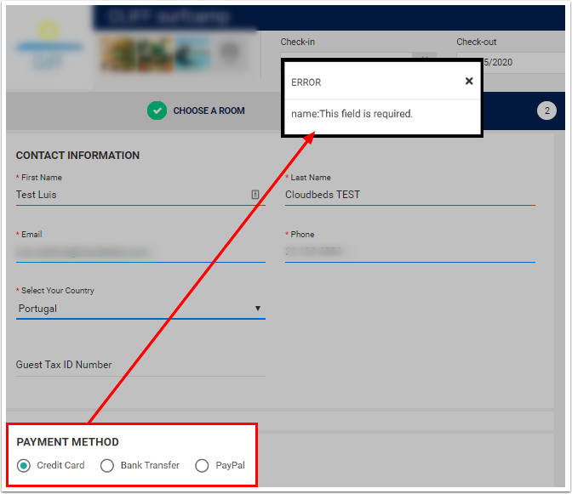The image size is (572, 494).
Task: Select the step 2 circle indicator
Action: tap(546, 111)
